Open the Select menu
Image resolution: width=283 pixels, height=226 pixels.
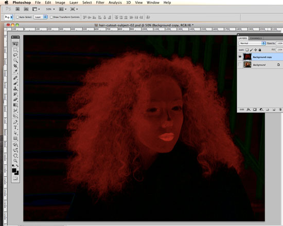(87, 3)
